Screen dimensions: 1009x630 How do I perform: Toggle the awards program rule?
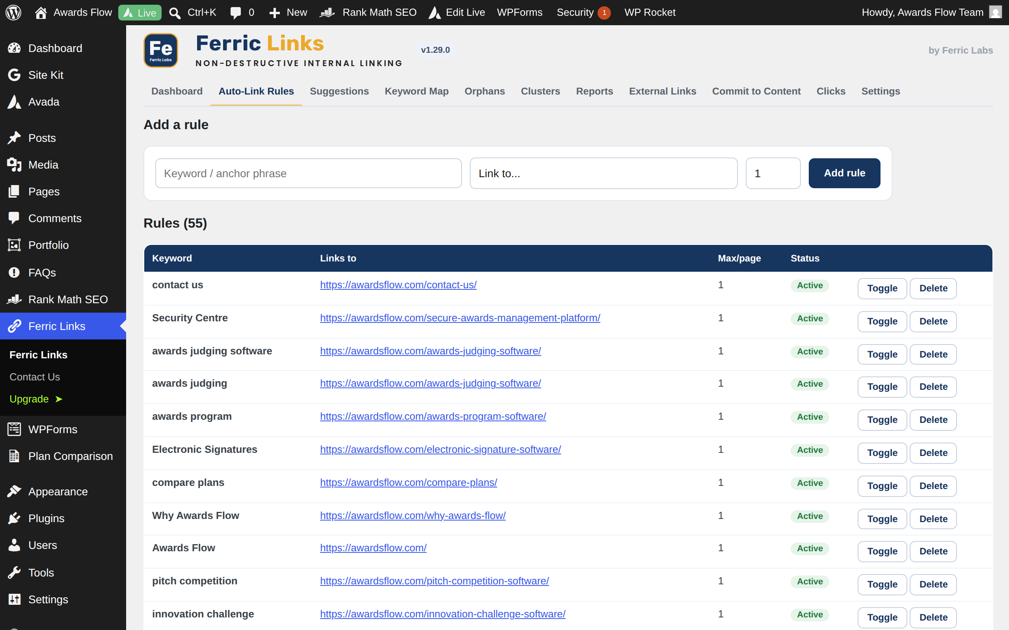coord(882,420)
